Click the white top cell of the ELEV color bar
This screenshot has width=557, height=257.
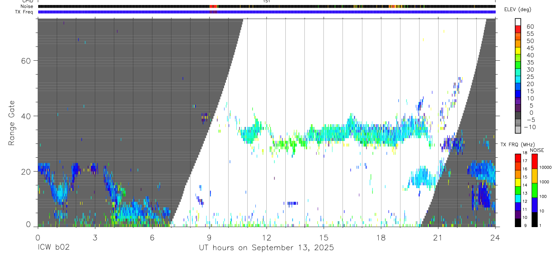pyautogui.click(x=518, y=21)
